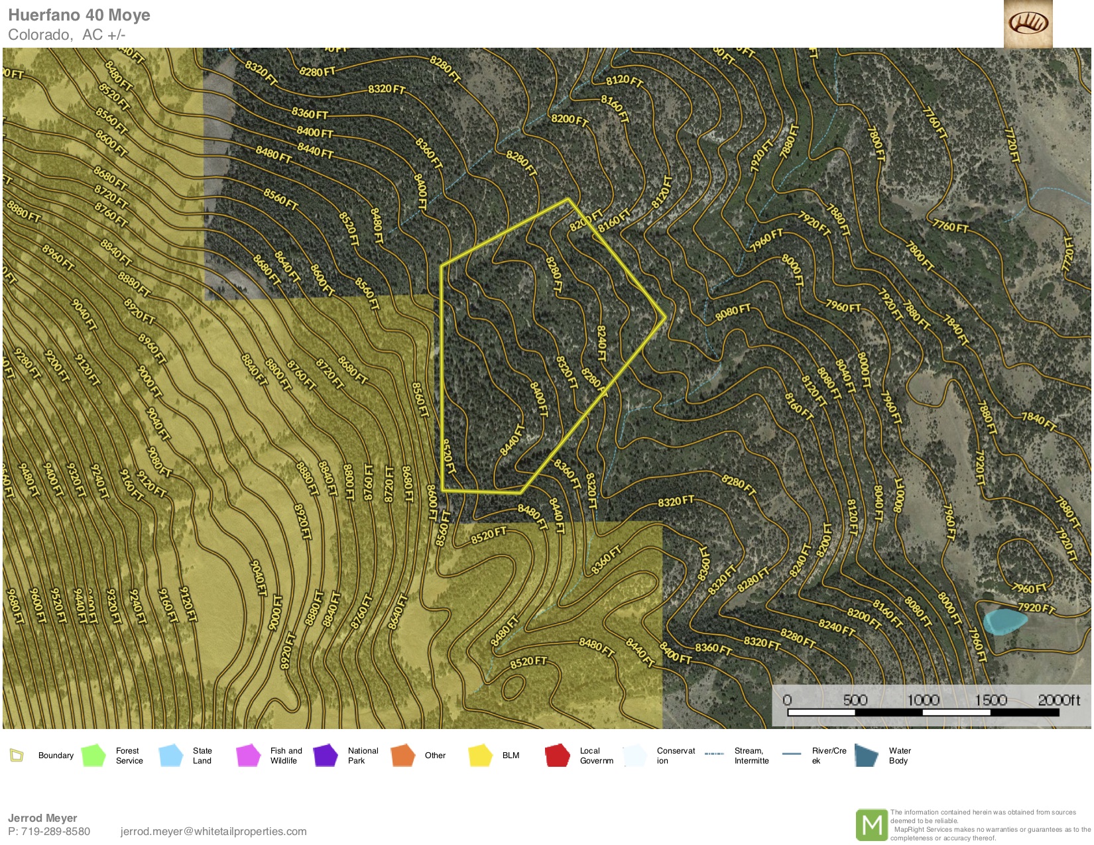1094x845 pixels.
Task: Click the phone number 719-289-8580
Action: click(56, 832)
